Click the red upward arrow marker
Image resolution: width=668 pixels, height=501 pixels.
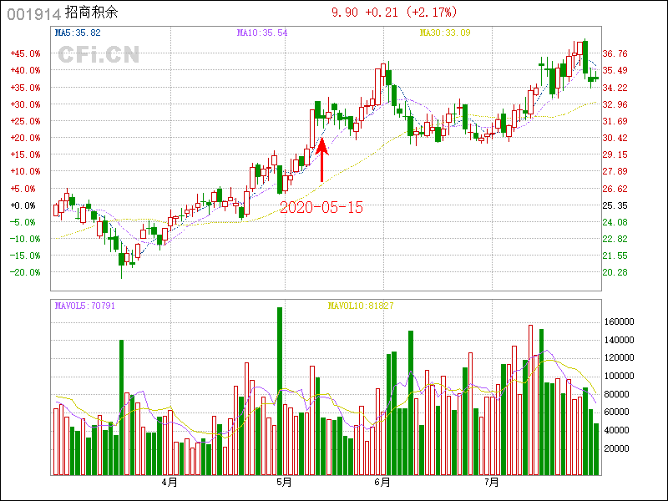(322, 160)
